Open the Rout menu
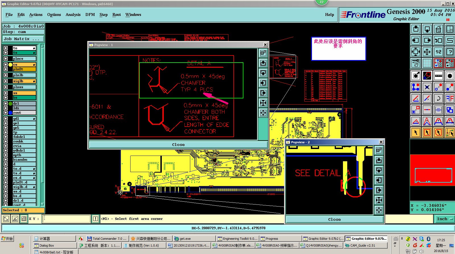Screen dimensions: 455x254 point(117,15)
